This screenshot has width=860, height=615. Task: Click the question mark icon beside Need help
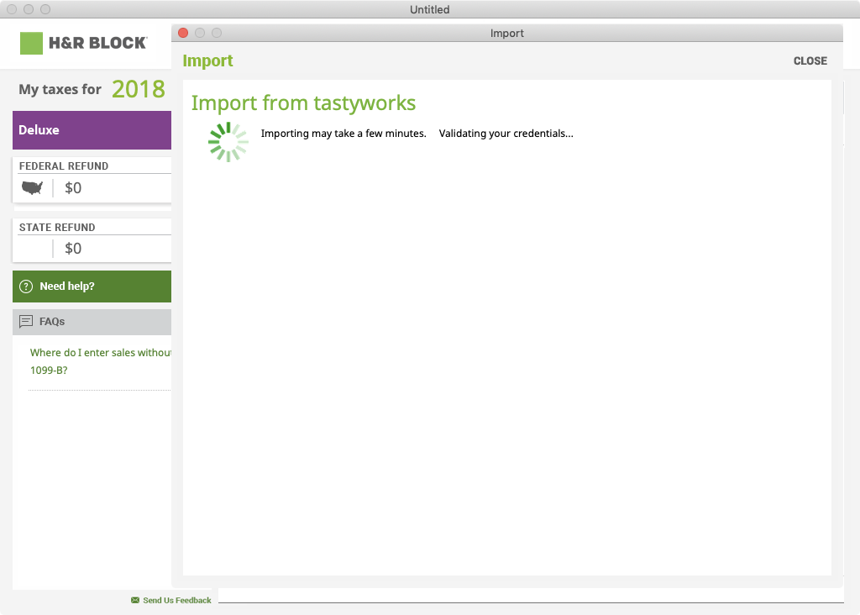click(x=26, y=286)
